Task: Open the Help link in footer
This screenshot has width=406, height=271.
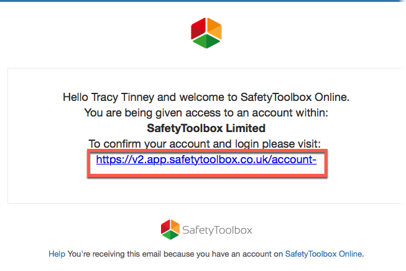Action: [x=57, y=254]
